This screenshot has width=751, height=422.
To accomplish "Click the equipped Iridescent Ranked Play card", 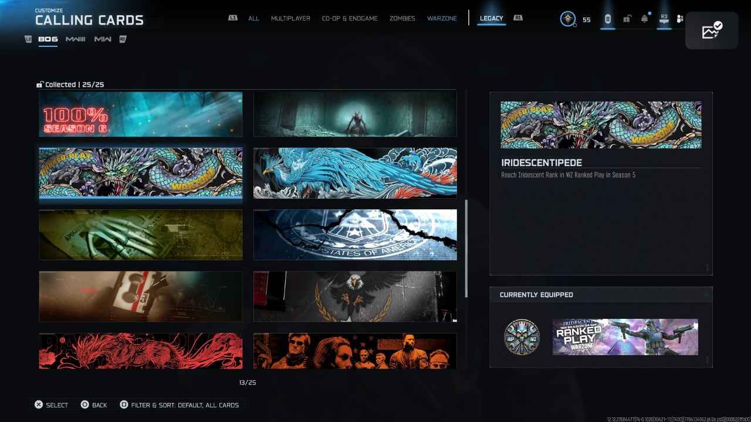I will (x=625, y=337).
